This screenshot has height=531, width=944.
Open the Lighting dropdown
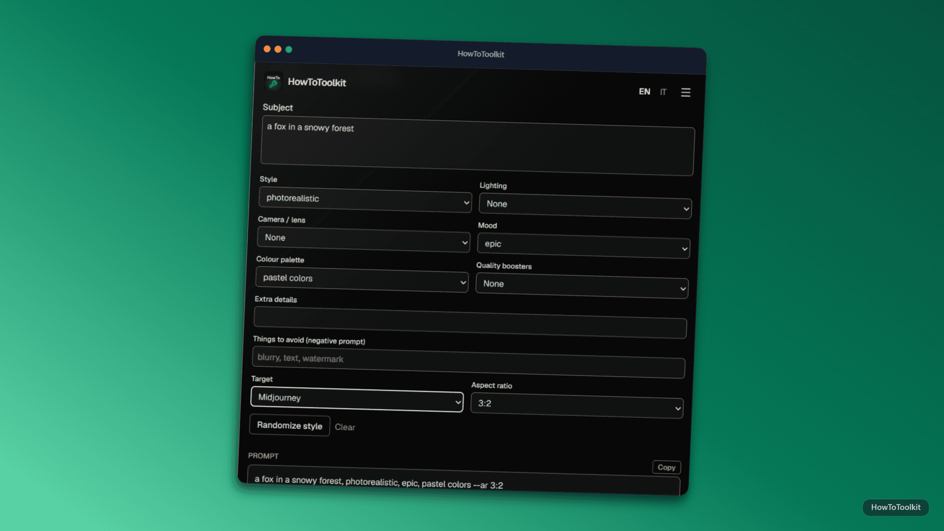pos(585,206)
